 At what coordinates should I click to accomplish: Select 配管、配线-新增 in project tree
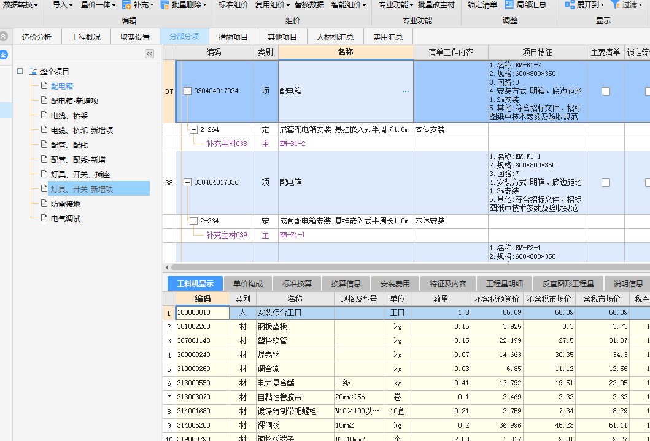79,159
